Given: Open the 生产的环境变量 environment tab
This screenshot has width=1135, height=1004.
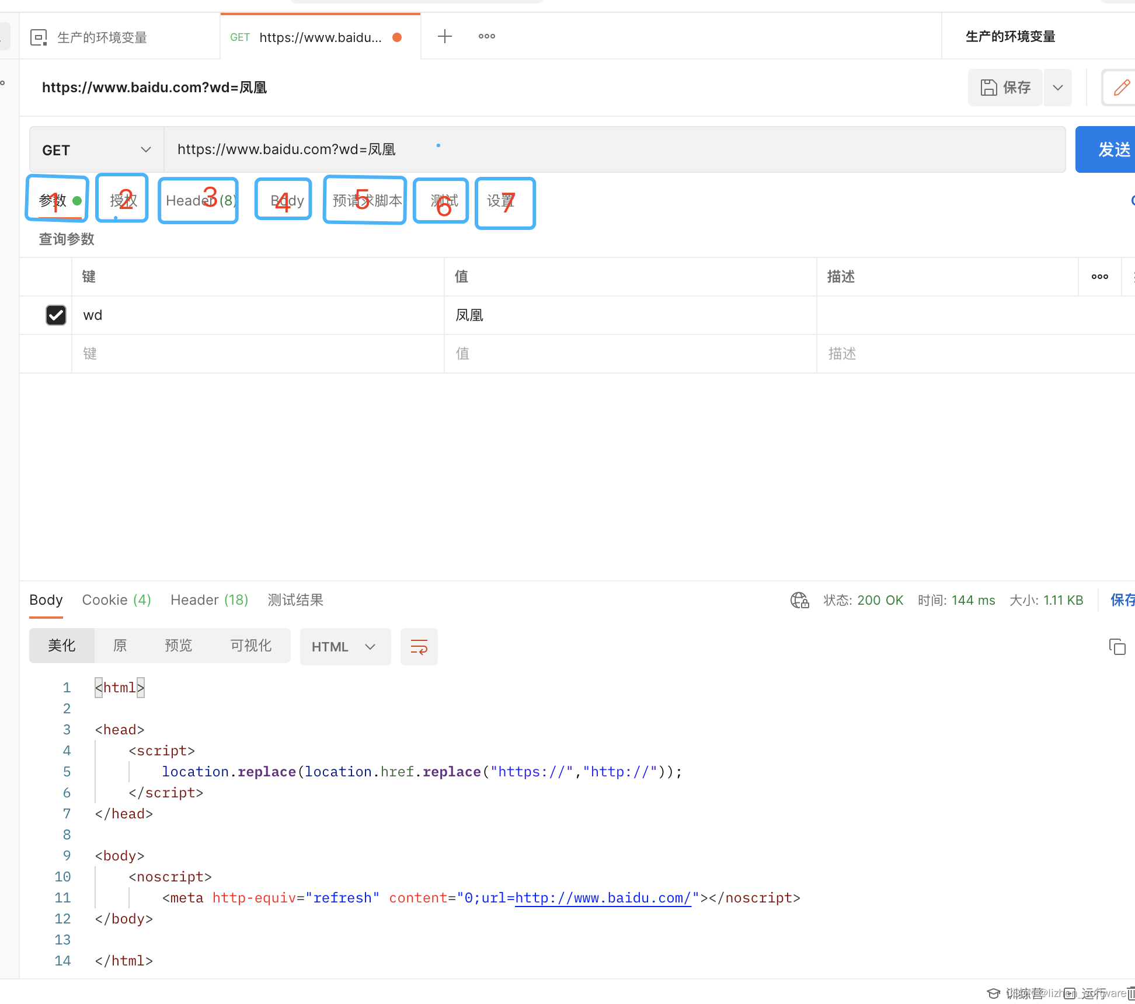Looking at the screenshot, I should (x=119, y=37).
